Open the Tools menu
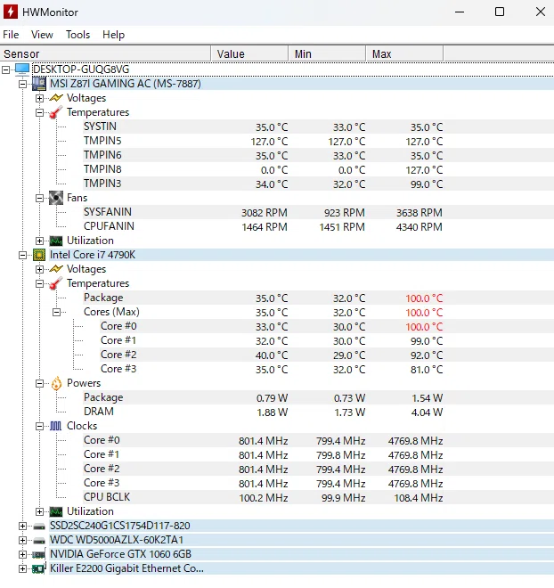This screenshot has height=588, width=554. click(x=78, y=35)
